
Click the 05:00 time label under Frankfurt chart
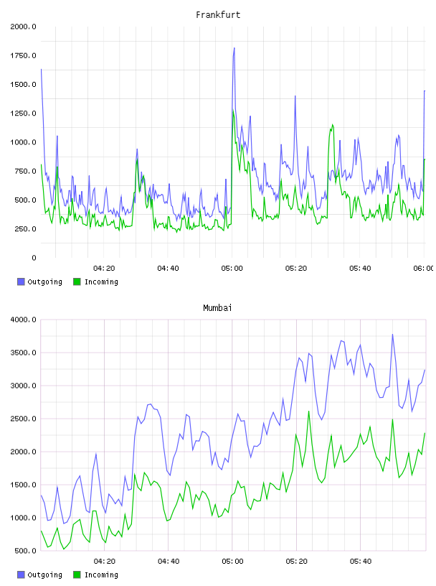pyautogui.click(x=232, y=269)
